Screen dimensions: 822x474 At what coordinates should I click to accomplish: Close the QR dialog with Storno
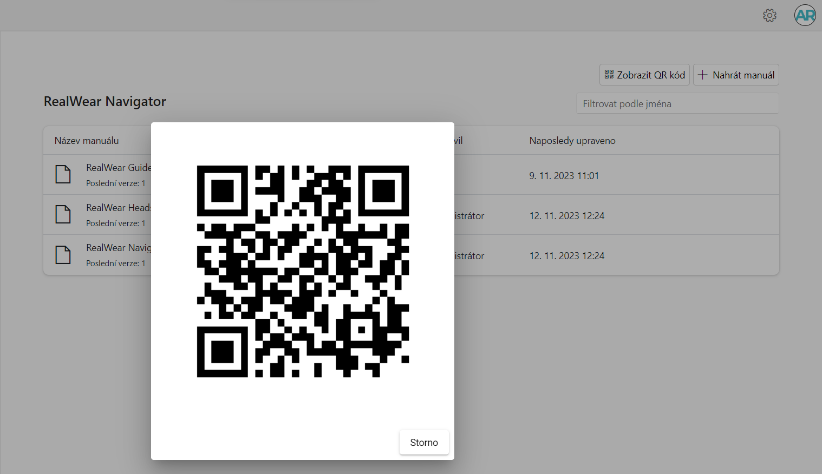[424, 443]
